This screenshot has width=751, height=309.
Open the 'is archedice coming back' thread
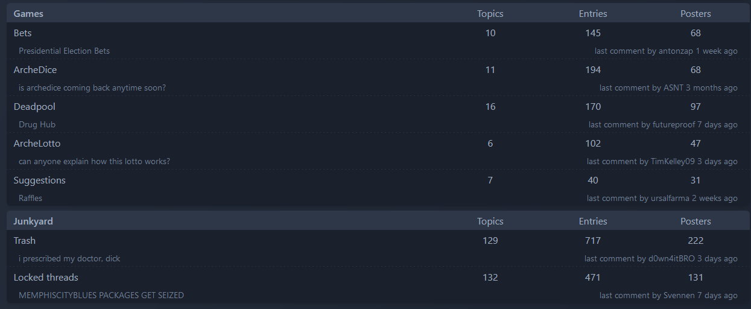click(x=92, y=88)
